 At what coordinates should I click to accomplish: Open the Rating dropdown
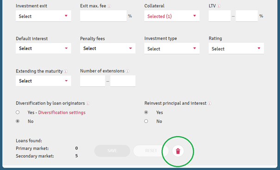coord(236,48)
